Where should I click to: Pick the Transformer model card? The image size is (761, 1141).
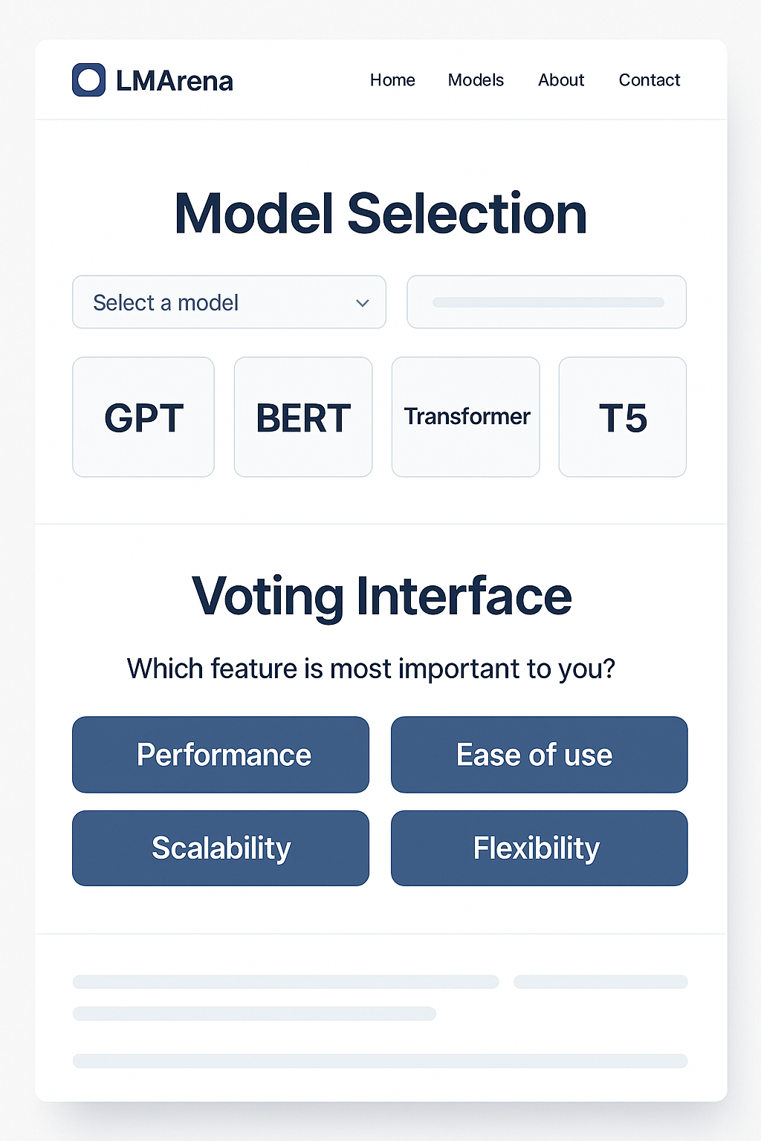tap(466, 417)
